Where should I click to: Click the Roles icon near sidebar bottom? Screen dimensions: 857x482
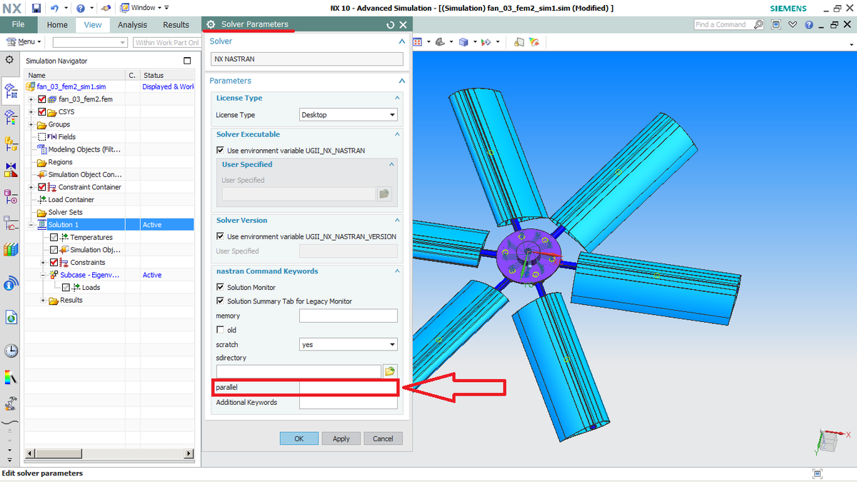click(11, 403)
